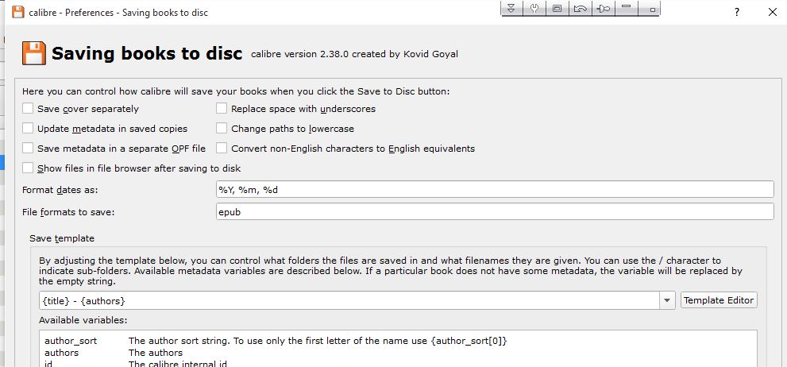Click the wrench settings icon

point(534,9)
